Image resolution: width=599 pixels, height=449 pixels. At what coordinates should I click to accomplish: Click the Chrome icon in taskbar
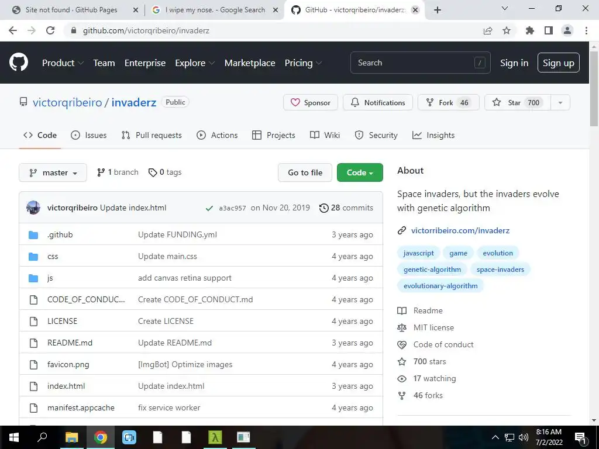[x=101, y=437]
